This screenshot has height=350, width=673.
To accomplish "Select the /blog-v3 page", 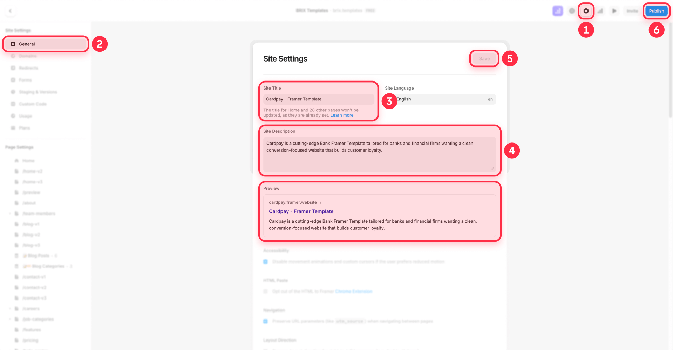I will pos(31,245).
